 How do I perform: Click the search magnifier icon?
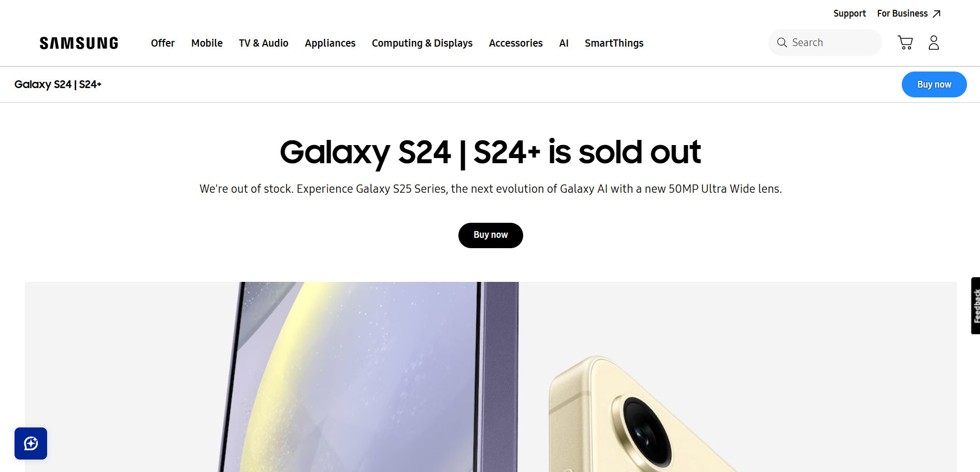[x=782, y=42]
